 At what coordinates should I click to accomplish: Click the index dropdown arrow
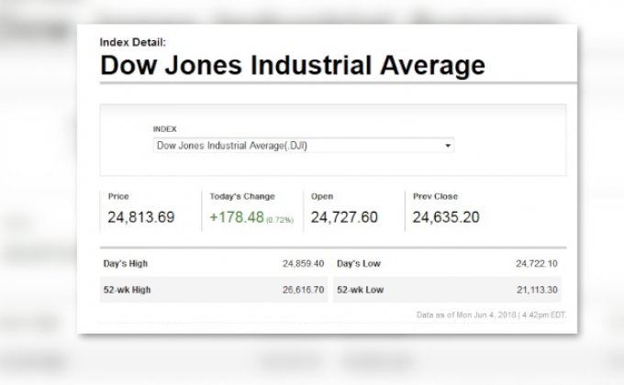[x=448, y=146]
